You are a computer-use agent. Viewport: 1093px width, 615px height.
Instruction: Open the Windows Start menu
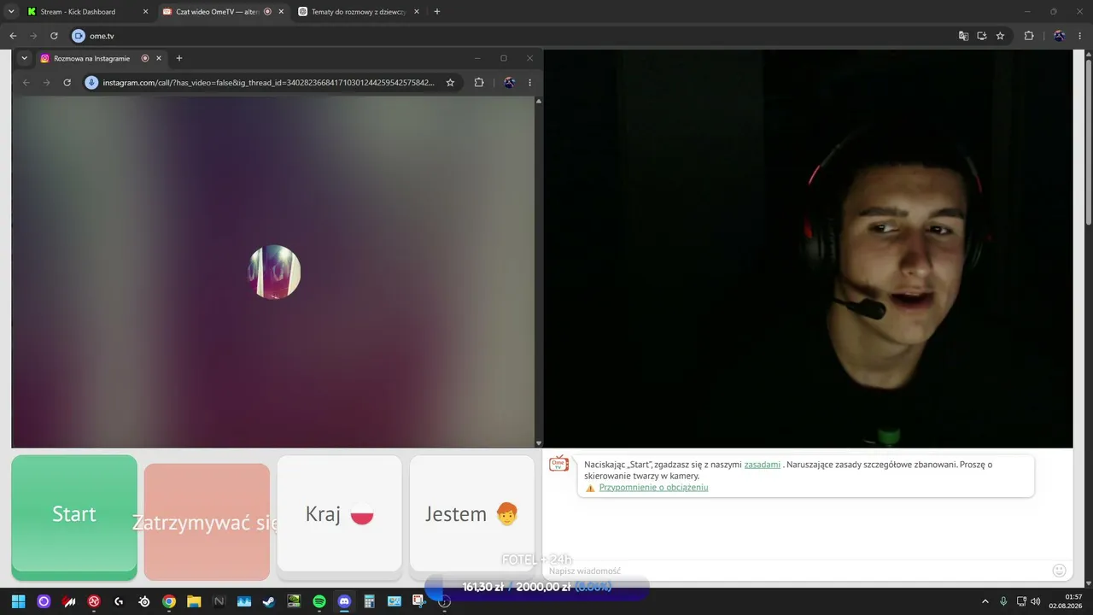pyautogui.click(x=19, y=601)
